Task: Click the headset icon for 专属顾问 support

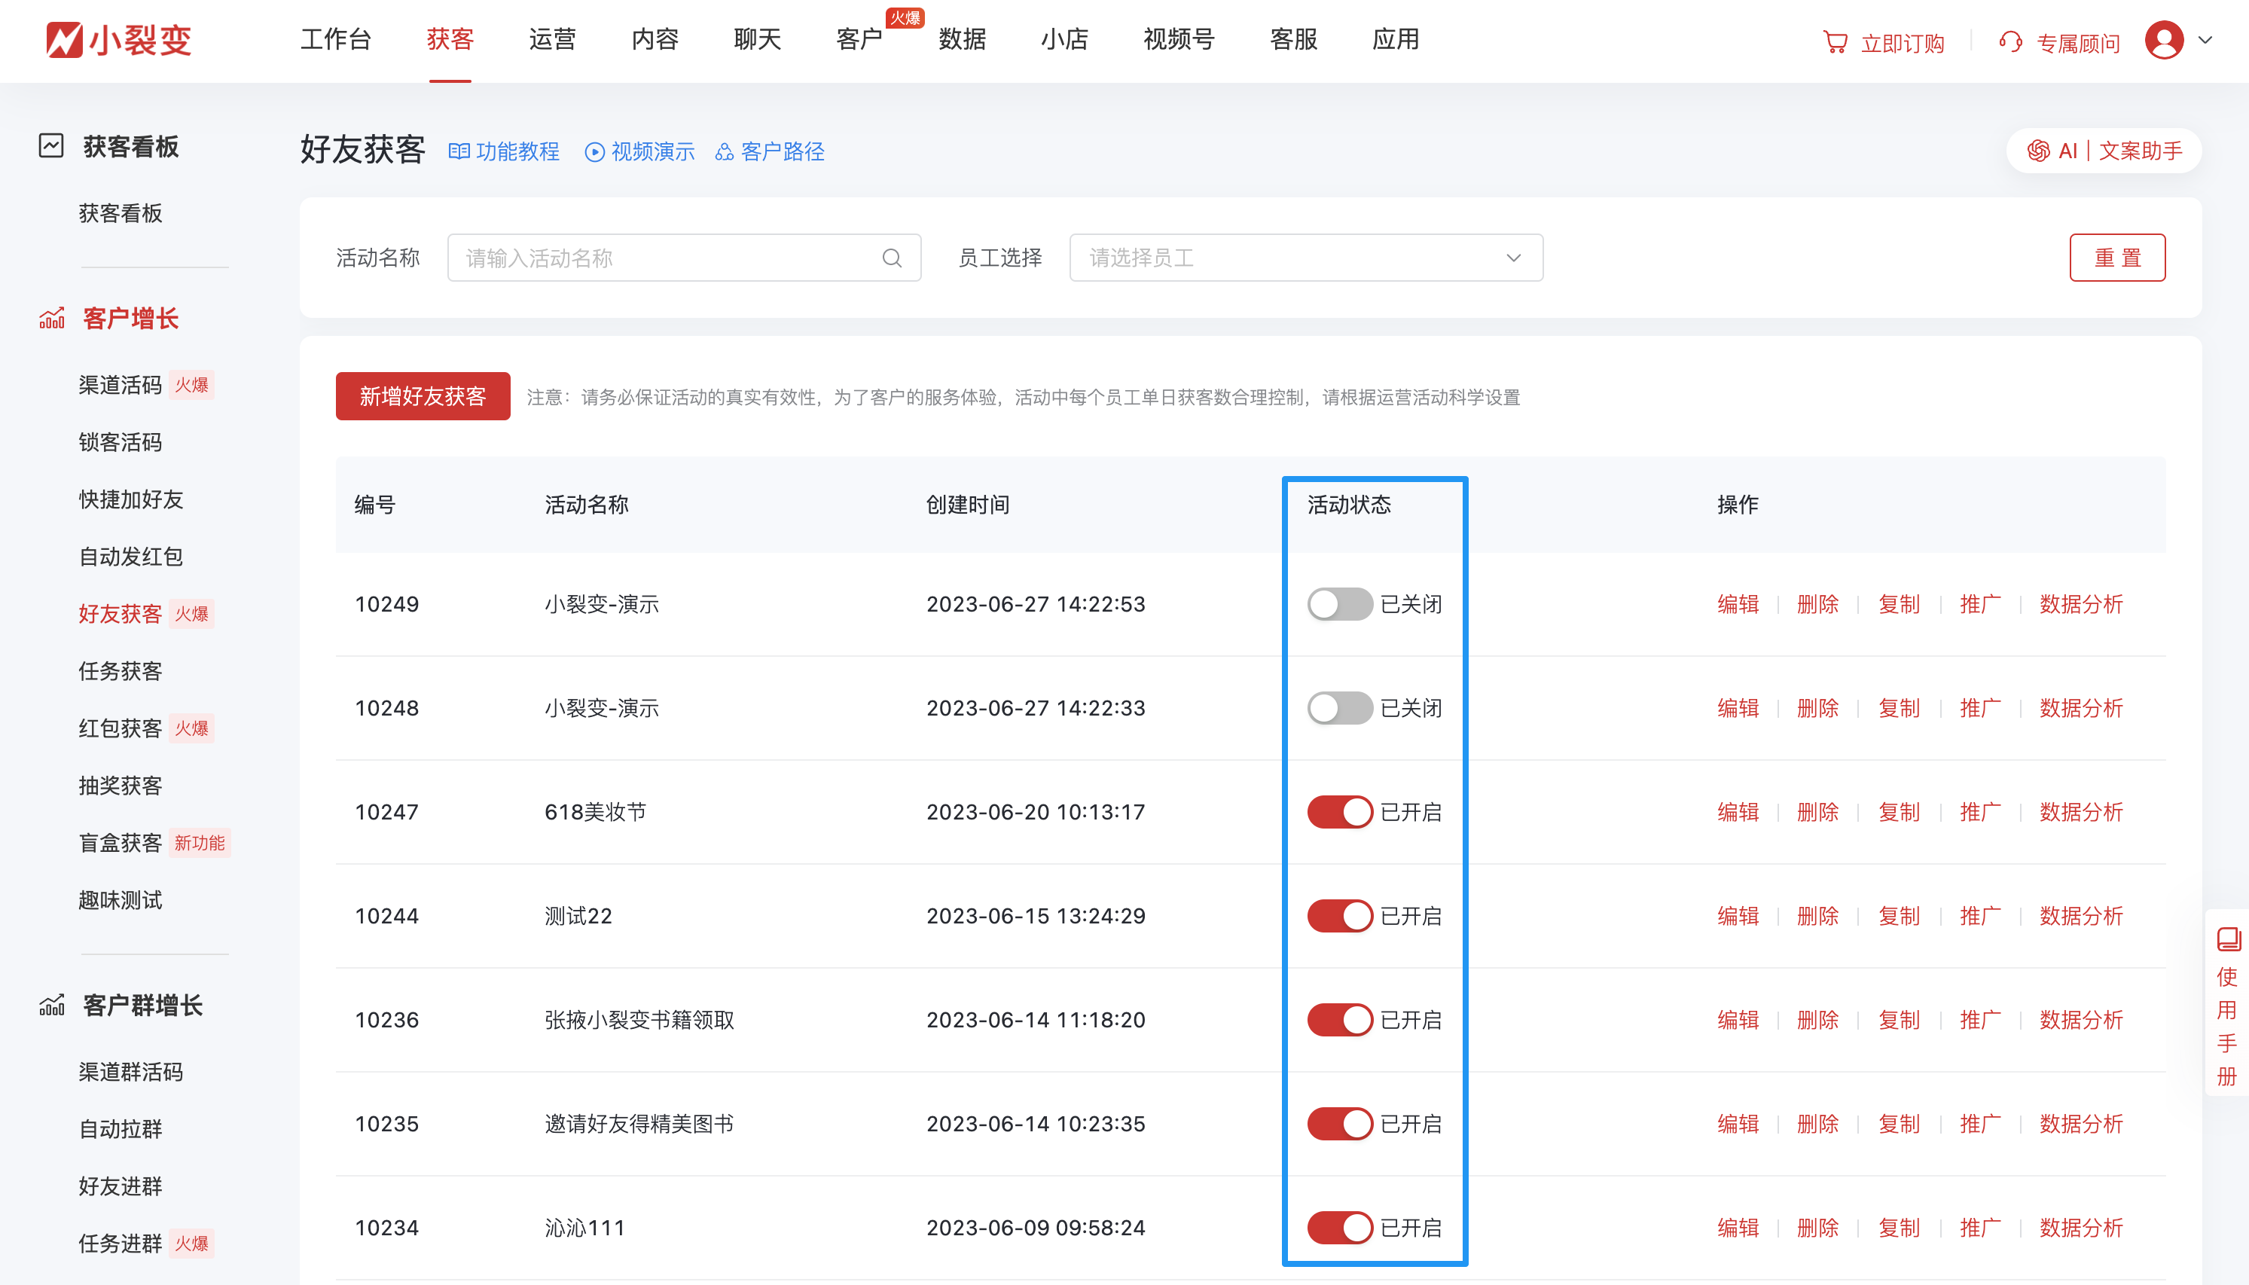Action: click(x=2010, y=41)
